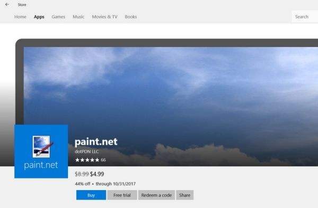
Task: Go to the Music tab
Action: [x=78, y=17]
